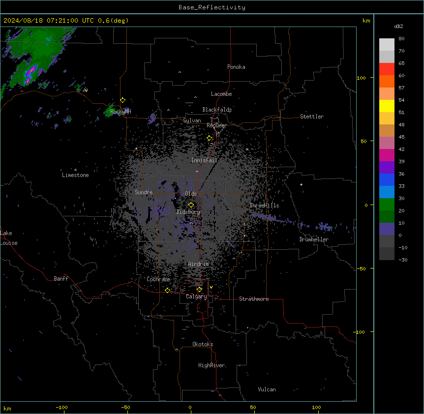Pick the bright yellow 54-51 dBZ swatch
Screen dimensions: 424x414
click(x=387, y=106)
